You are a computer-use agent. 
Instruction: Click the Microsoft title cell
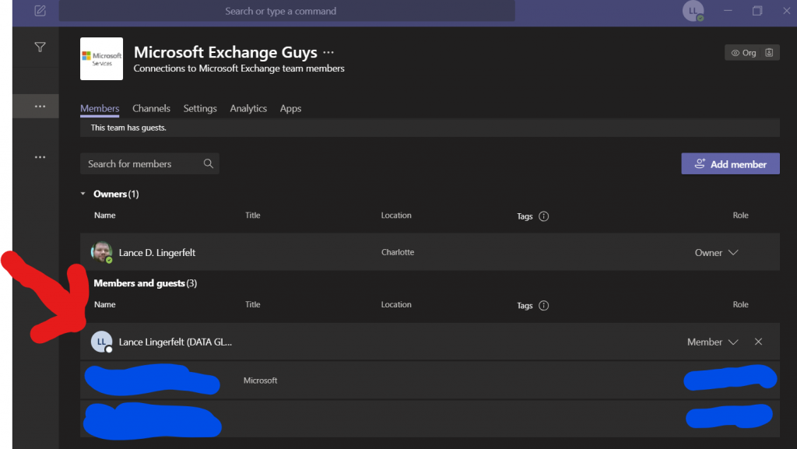(260, 381)
